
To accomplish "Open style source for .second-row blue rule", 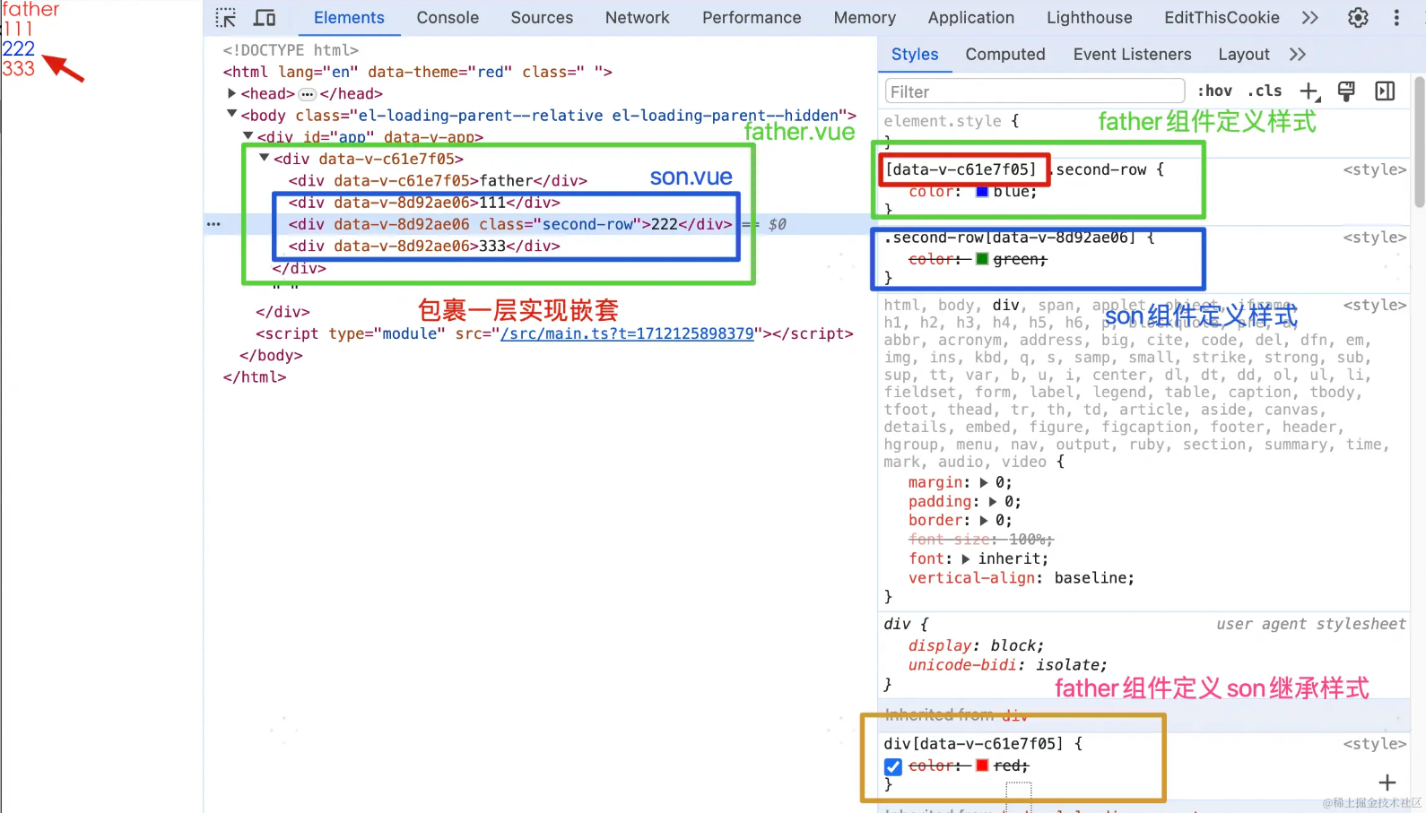I will [x=1374, y=169].
